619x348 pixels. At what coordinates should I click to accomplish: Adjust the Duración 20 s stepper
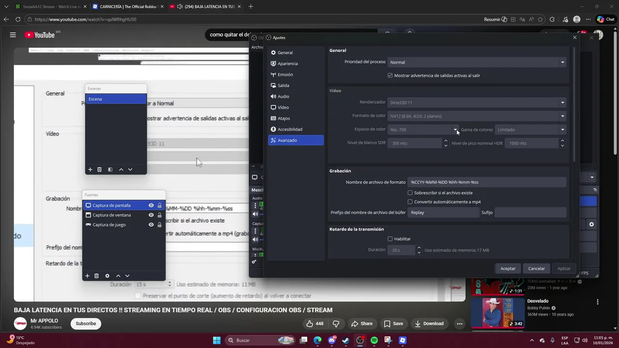point(419,250)
